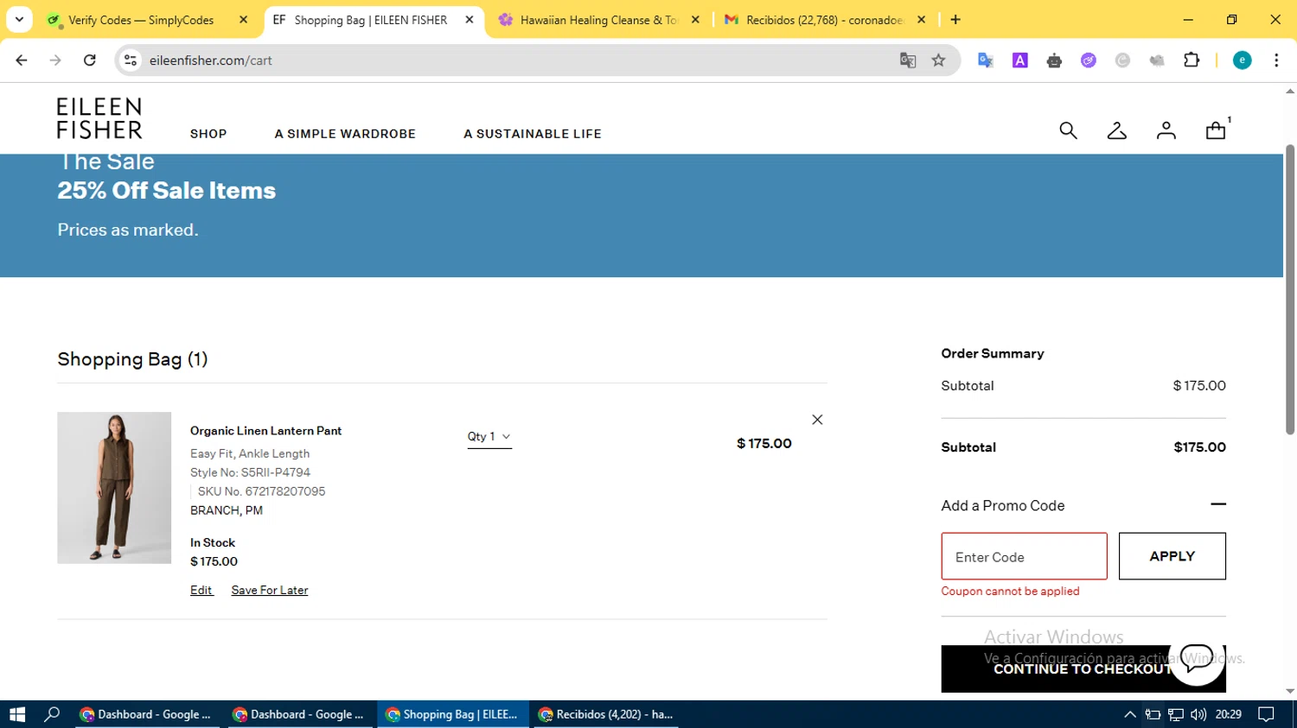View site information icon in address bar
This screenshot has width=1297, height=728.
click(x=131, y=60)
